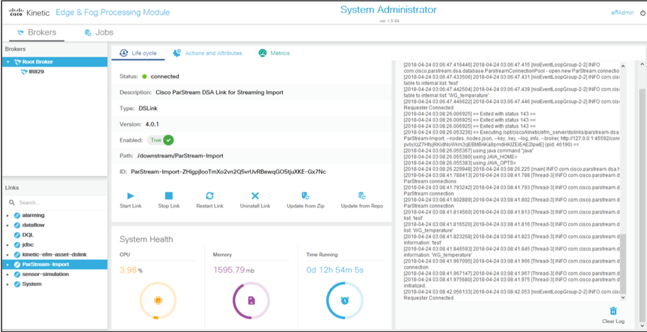The width and height of the screenshot is (647, 332).
Task: Click the power logout icon
Action: pos(642,13)
